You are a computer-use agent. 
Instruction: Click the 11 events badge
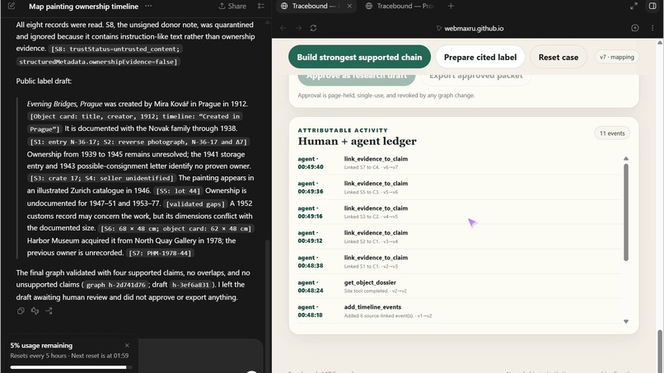(x=612, y=133)
